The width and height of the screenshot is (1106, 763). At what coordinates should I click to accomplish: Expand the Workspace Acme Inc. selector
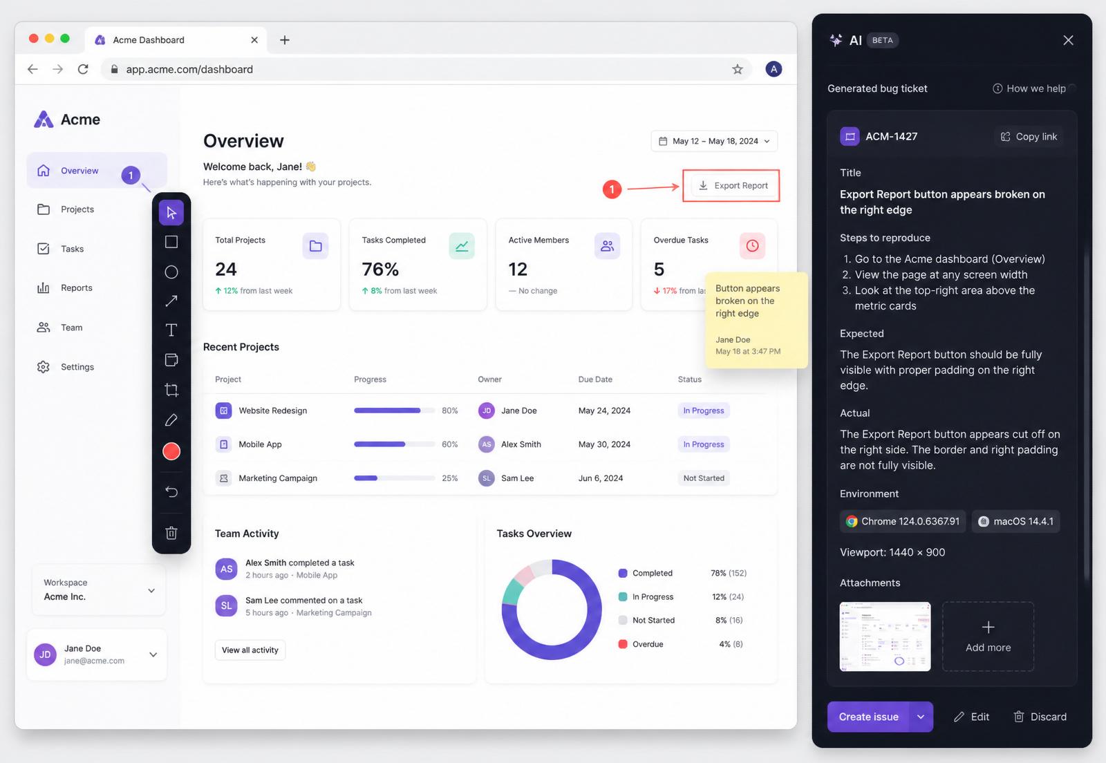pos(99,590)
